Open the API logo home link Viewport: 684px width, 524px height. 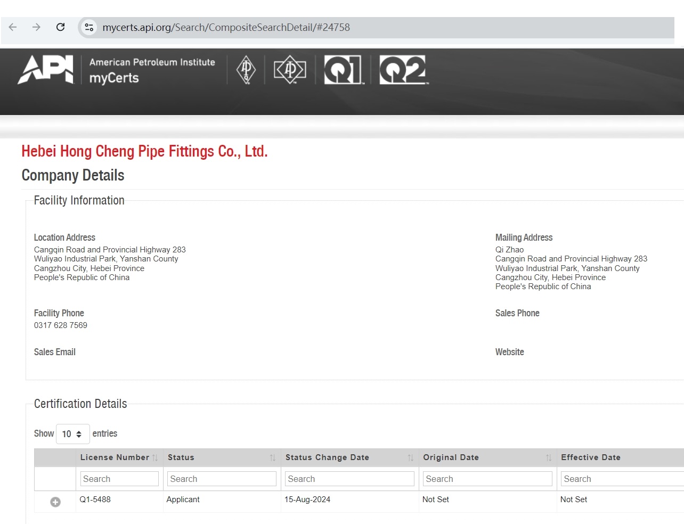pos(46,69)
